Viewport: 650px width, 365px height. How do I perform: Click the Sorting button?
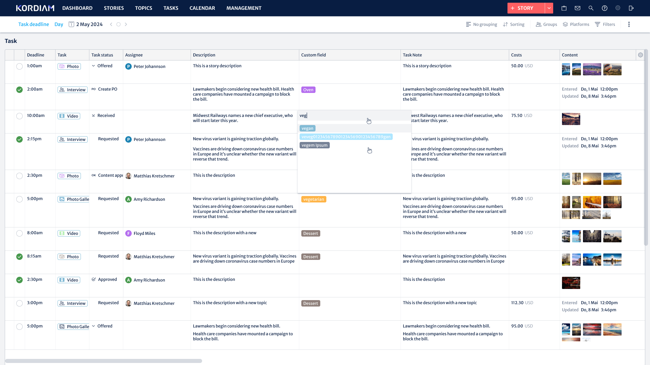pos(514,24)
